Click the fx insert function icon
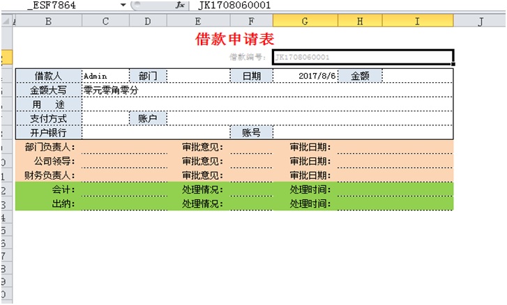Image resolution: width=507 pixels, height=305 pixels. pos(179,5)
